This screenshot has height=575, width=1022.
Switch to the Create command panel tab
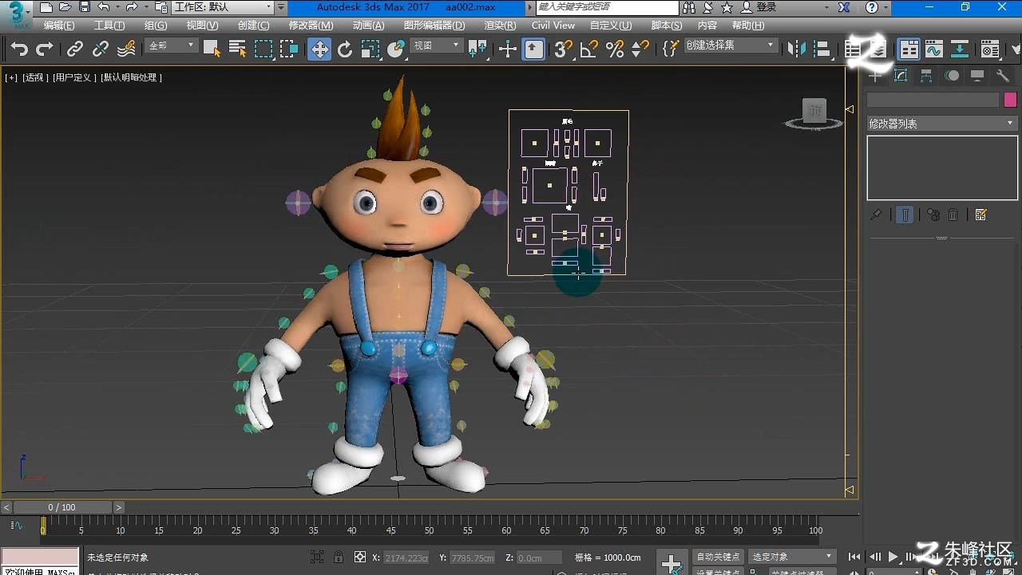point(876,76)
